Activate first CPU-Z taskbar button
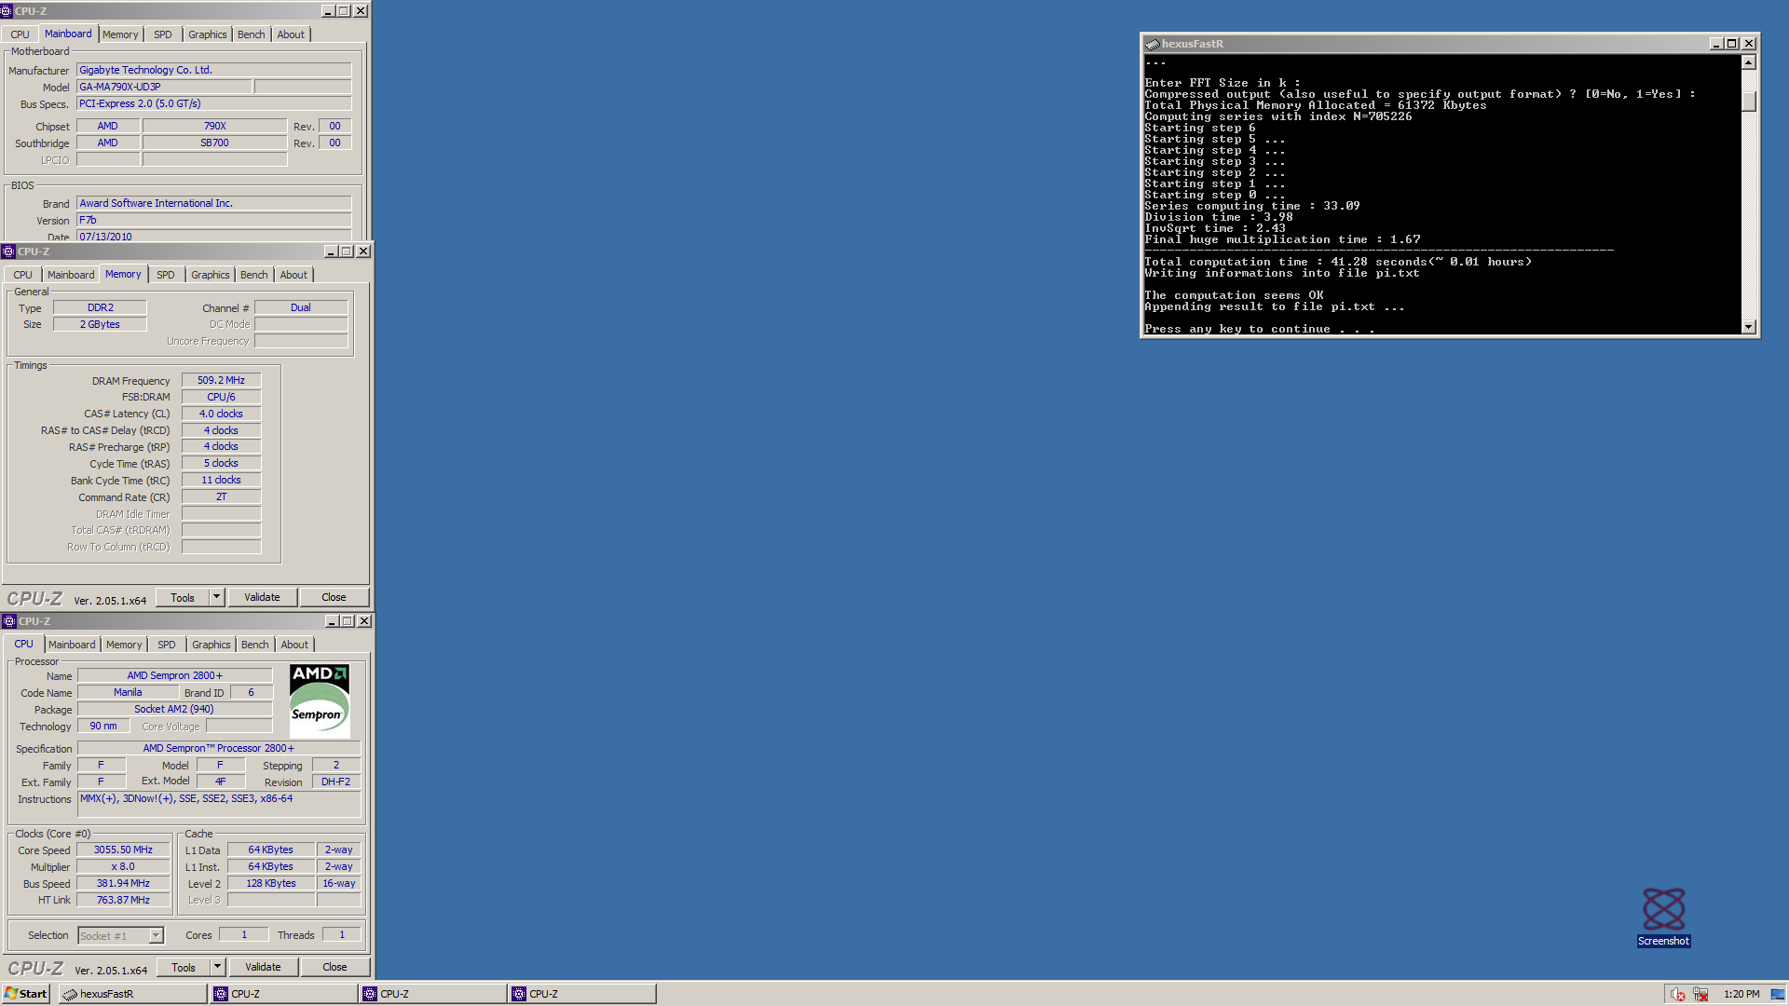 [x=284, y=994]
